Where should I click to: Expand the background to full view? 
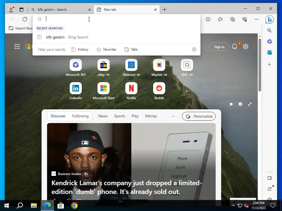[250, 104]
